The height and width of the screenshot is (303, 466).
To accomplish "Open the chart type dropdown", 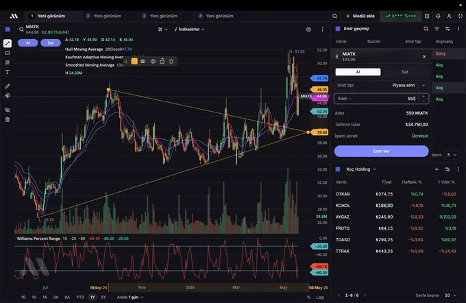I will [162, 29].
